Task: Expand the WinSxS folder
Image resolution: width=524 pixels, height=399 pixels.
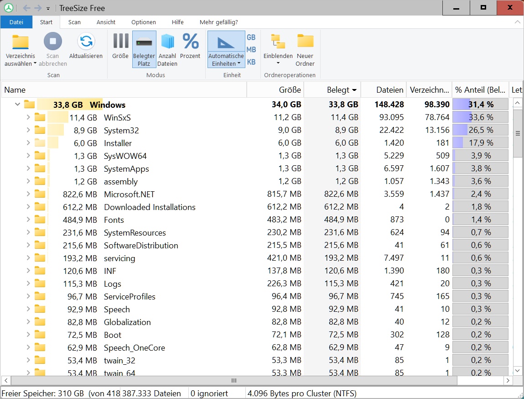Action: [28, 117]
